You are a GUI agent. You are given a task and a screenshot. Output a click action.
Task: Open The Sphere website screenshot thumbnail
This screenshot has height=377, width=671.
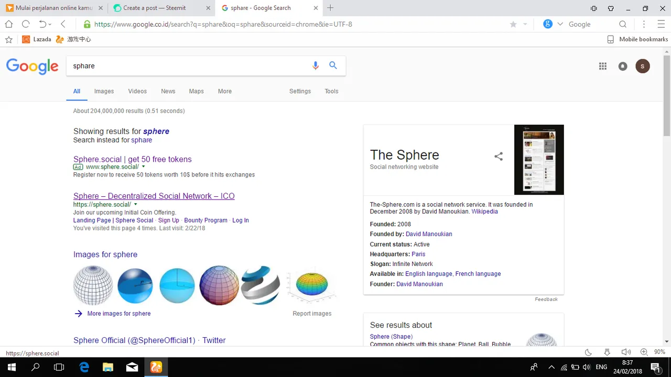click(539, 160)
